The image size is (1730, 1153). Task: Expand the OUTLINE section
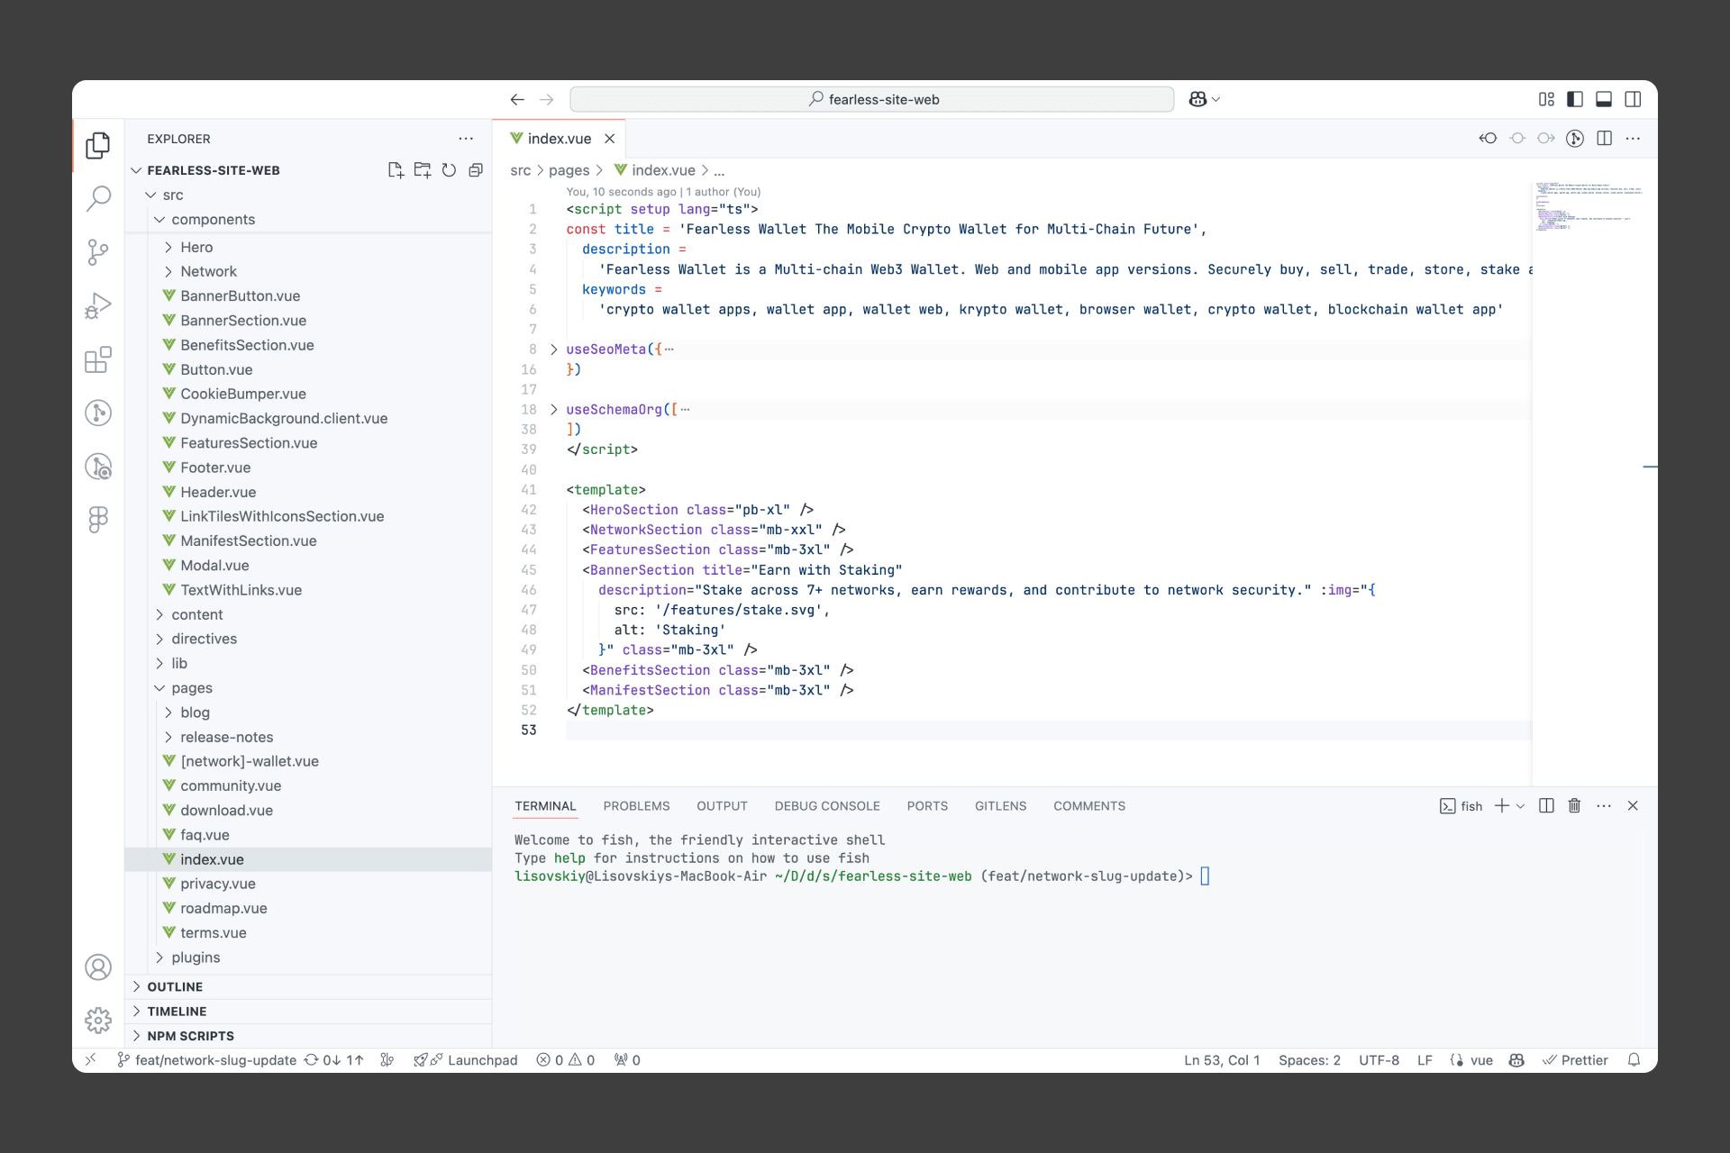(x=308, y=987)
